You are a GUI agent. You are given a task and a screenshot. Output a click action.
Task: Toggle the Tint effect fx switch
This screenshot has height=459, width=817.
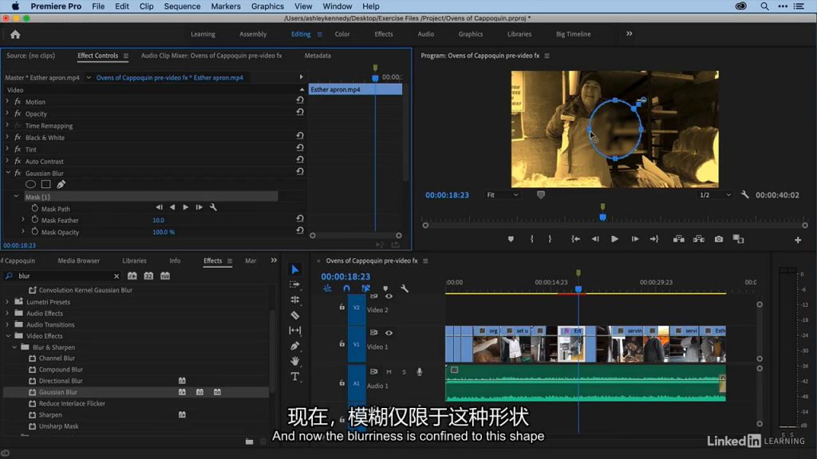click(x=18, y=149)
